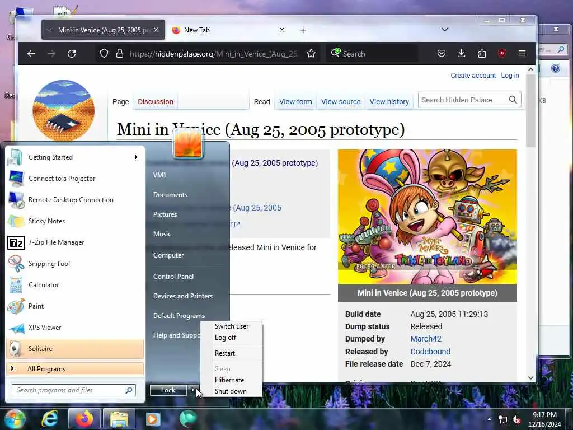
Task: Click the site security padlock icon
Action: (x=120, y=54)
